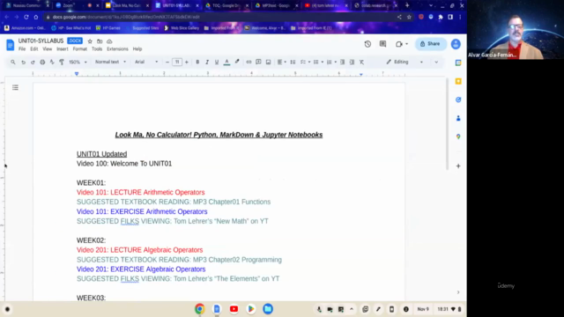Open Contacts side panel icon
564x317 pixels.
pyautogui.click(x=458, y=118)
